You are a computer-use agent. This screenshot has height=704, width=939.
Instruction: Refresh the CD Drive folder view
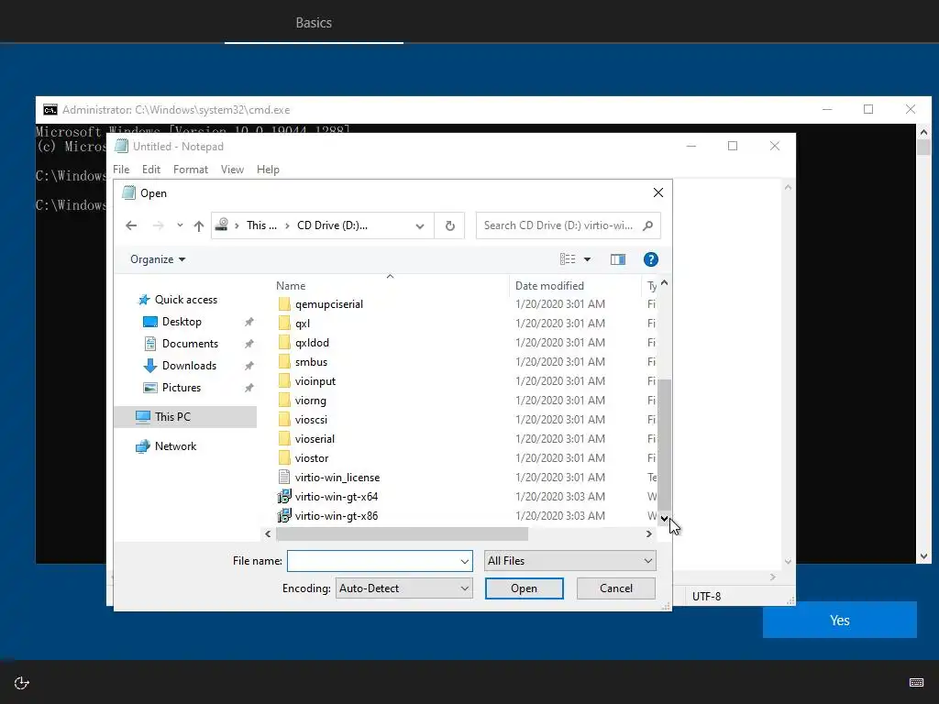449,225
